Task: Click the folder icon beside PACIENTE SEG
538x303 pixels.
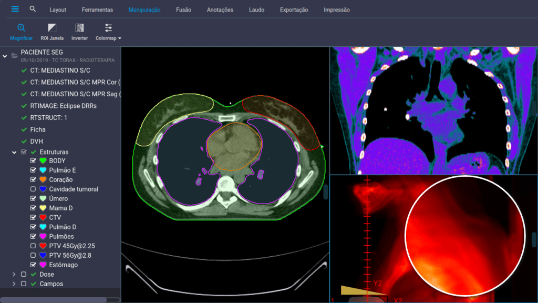Action: 14,53
